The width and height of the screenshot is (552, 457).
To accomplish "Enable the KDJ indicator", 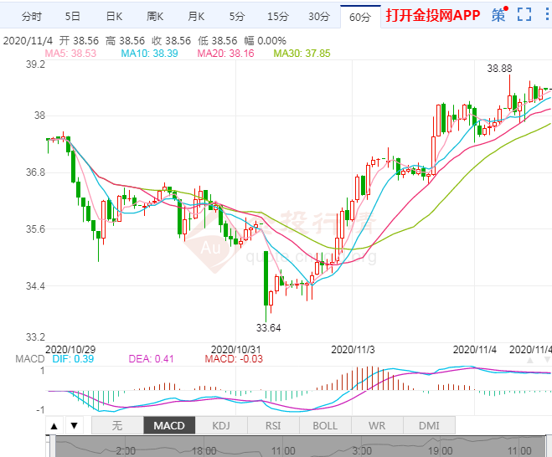I will (x=221, y=426).
